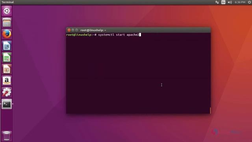Maximize the root@linuxhelp terminal window
Image resolution: width=252 pixels, height=142 pixels.
[x=76, y=30]
